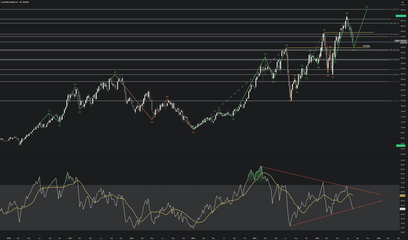
Task: Click the wave (3) label at the all-time high
Action: (x=347, y=13)
